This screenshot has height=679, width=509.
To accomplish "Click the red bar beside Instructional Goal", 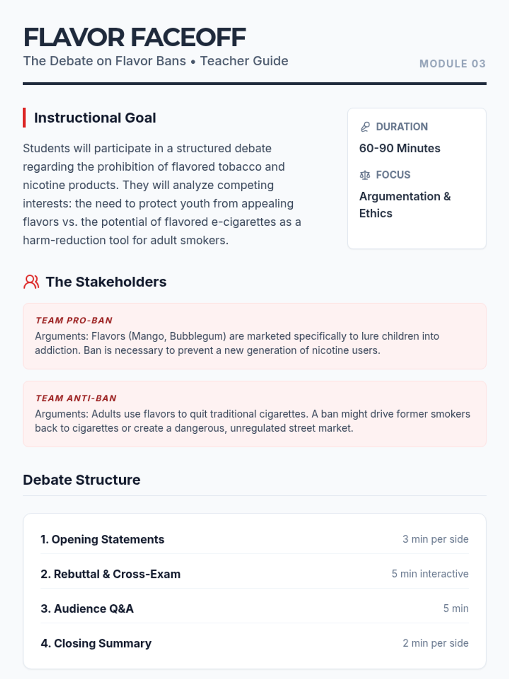I will point(25,118).
